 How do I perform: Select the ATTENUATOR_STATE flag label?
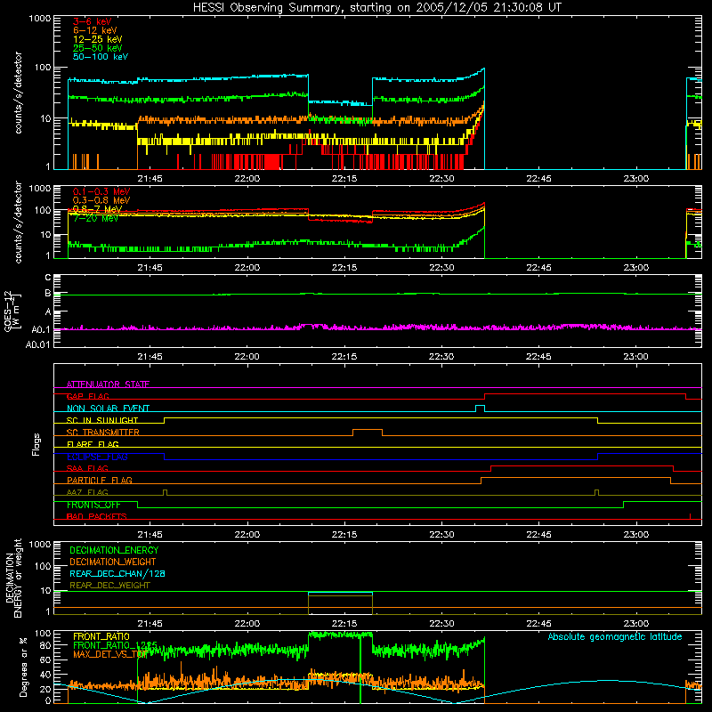click(108, 384)
